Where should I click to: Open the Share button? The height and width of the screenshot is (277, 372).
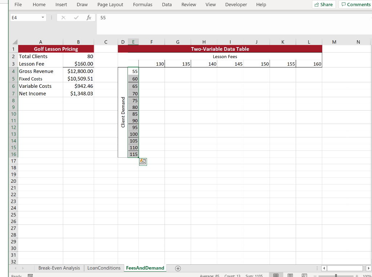pyautogui.click(x=323, y=4)
